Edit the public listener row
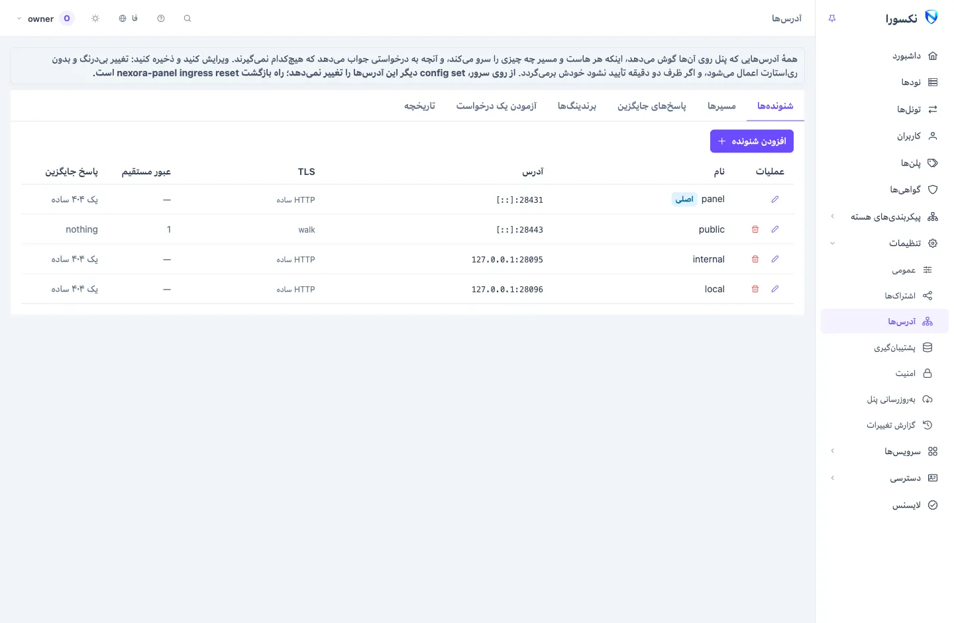 click(x=774, y=229)
